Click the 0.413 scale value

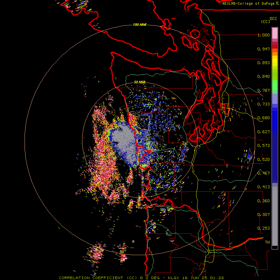tap(264, 187)
